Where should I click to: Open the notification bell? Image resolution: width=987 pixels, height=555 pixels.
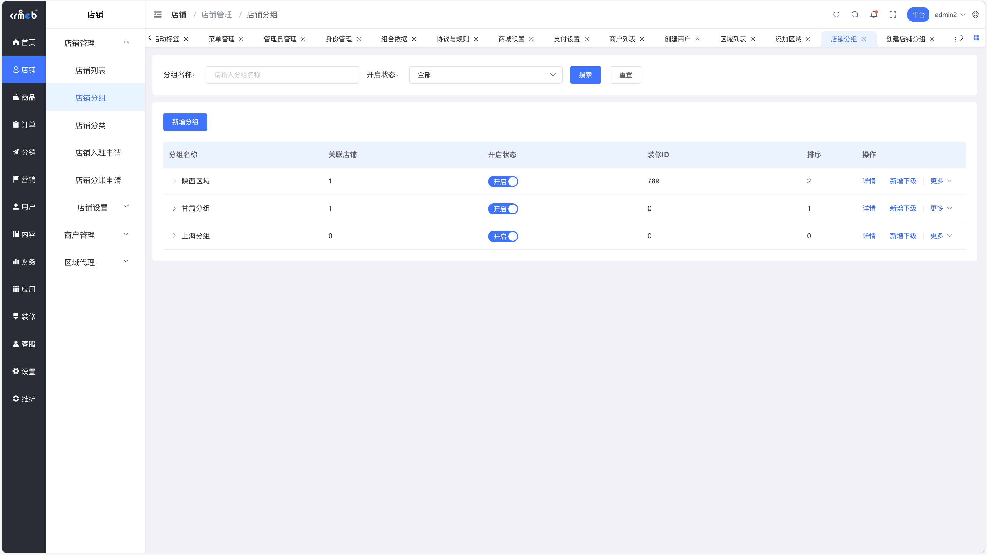(x=873, y=15)
